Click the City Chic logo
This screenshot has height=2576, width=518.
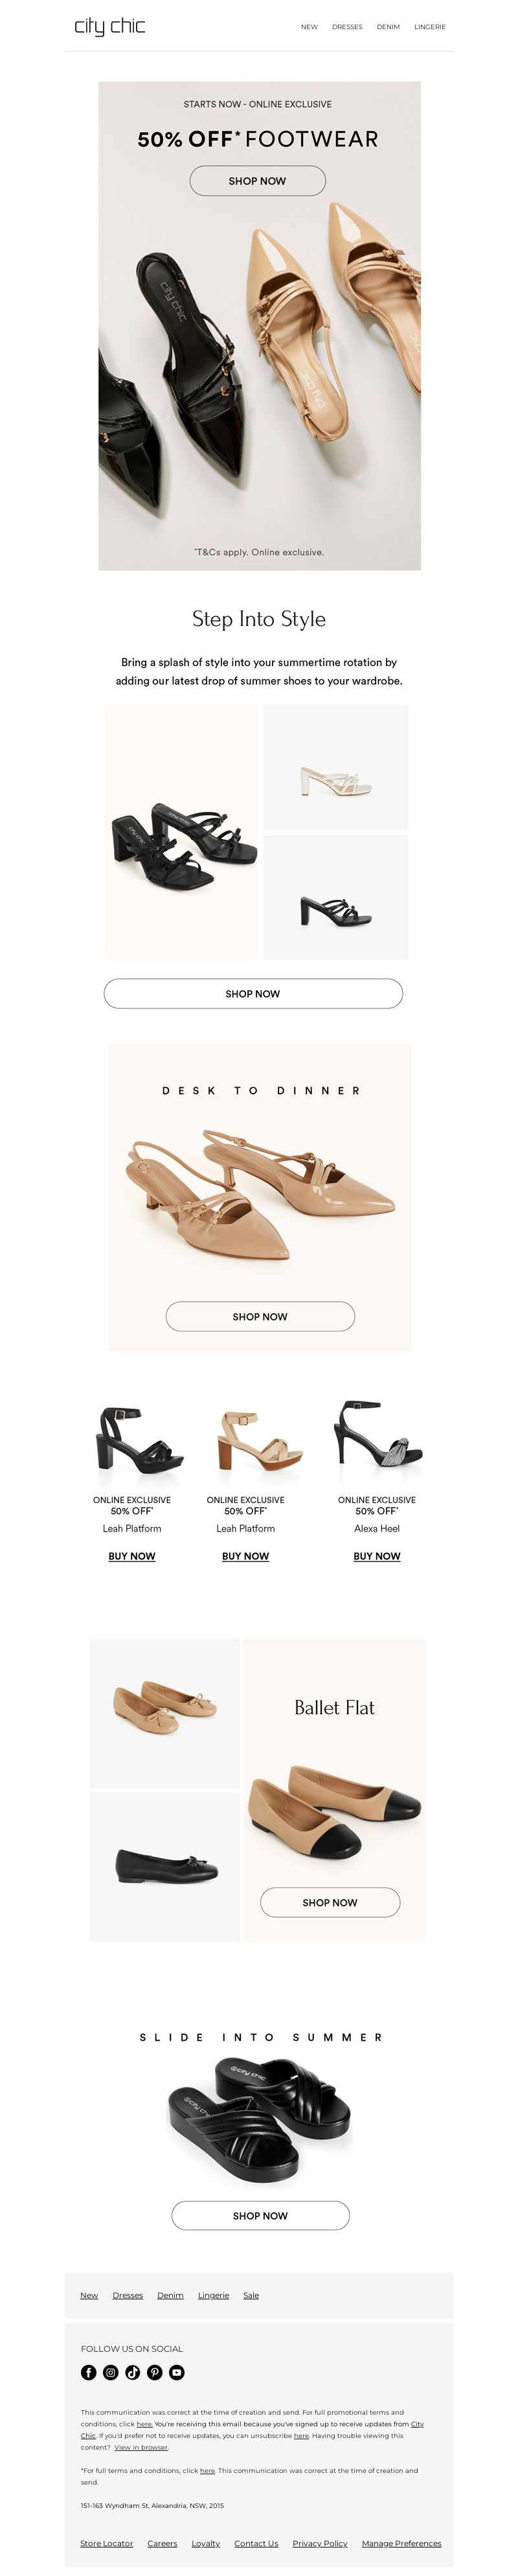tap(110, 26)
